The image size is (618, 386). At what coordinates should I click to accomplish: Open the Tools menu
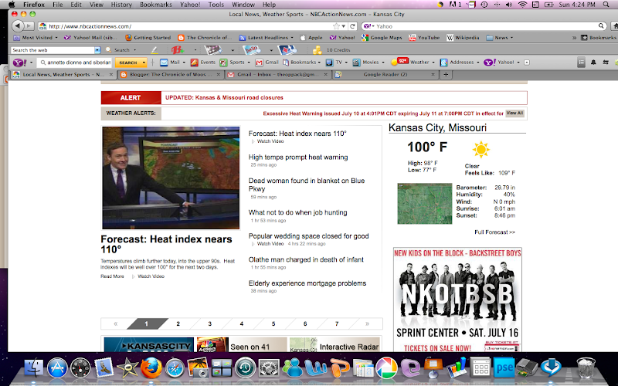216,5
